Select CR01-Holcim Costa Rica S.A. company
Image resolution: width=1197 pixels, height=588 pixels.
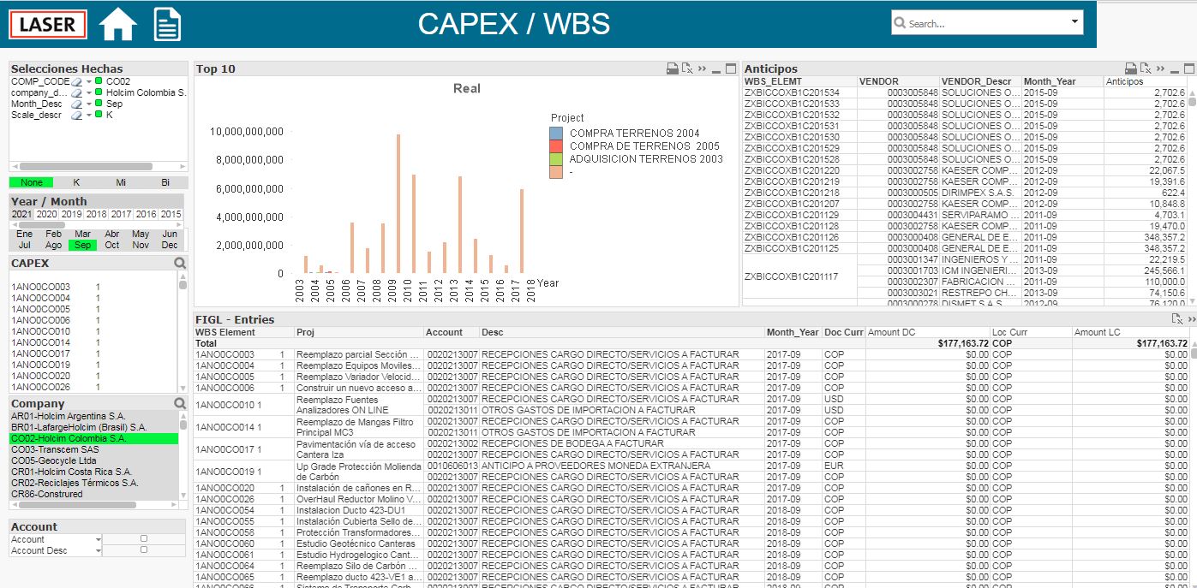tap(71, 472)
